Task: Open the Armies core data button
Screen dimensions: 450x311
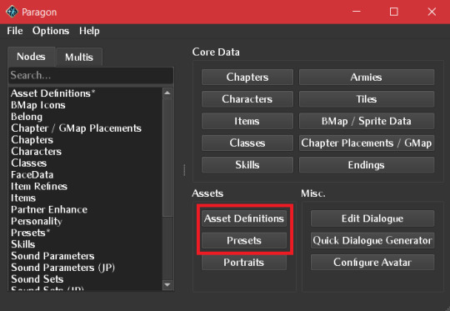Action: pyautogui.click(x=367, y=77)
